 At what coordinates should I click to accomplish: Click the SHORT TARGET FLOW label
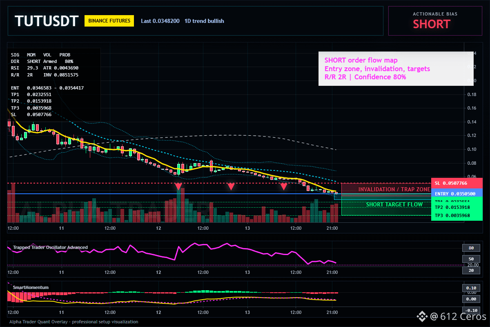[394, 204]
